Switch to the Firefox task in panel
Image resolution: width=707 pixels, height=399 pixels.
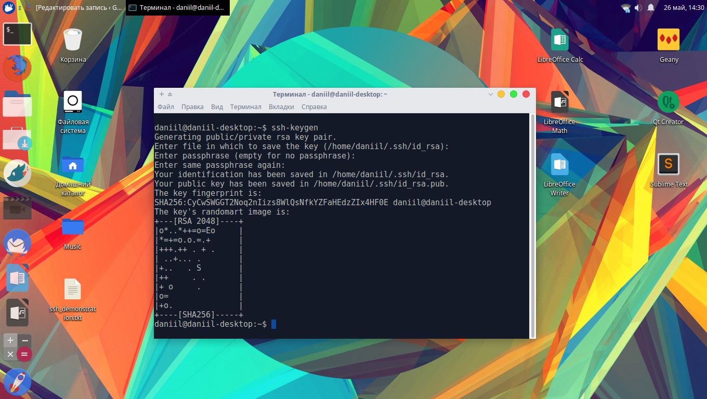coord(73,8)
